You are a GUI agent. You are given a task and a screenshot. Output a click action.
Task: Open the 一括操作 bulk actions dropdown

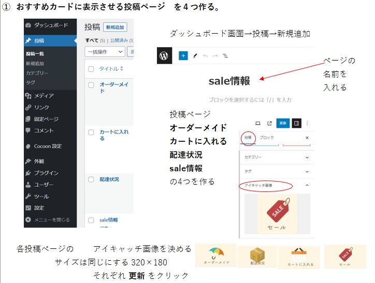coord(105,52)
